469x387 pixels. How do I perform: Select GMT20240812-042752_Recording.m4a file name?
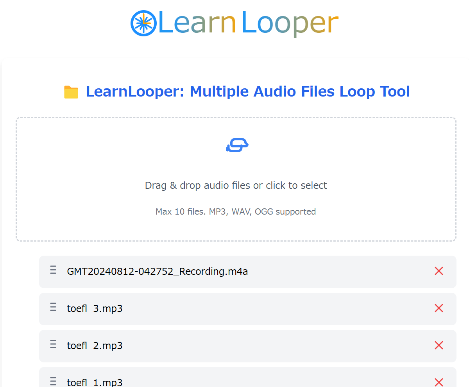coord(158,271)
